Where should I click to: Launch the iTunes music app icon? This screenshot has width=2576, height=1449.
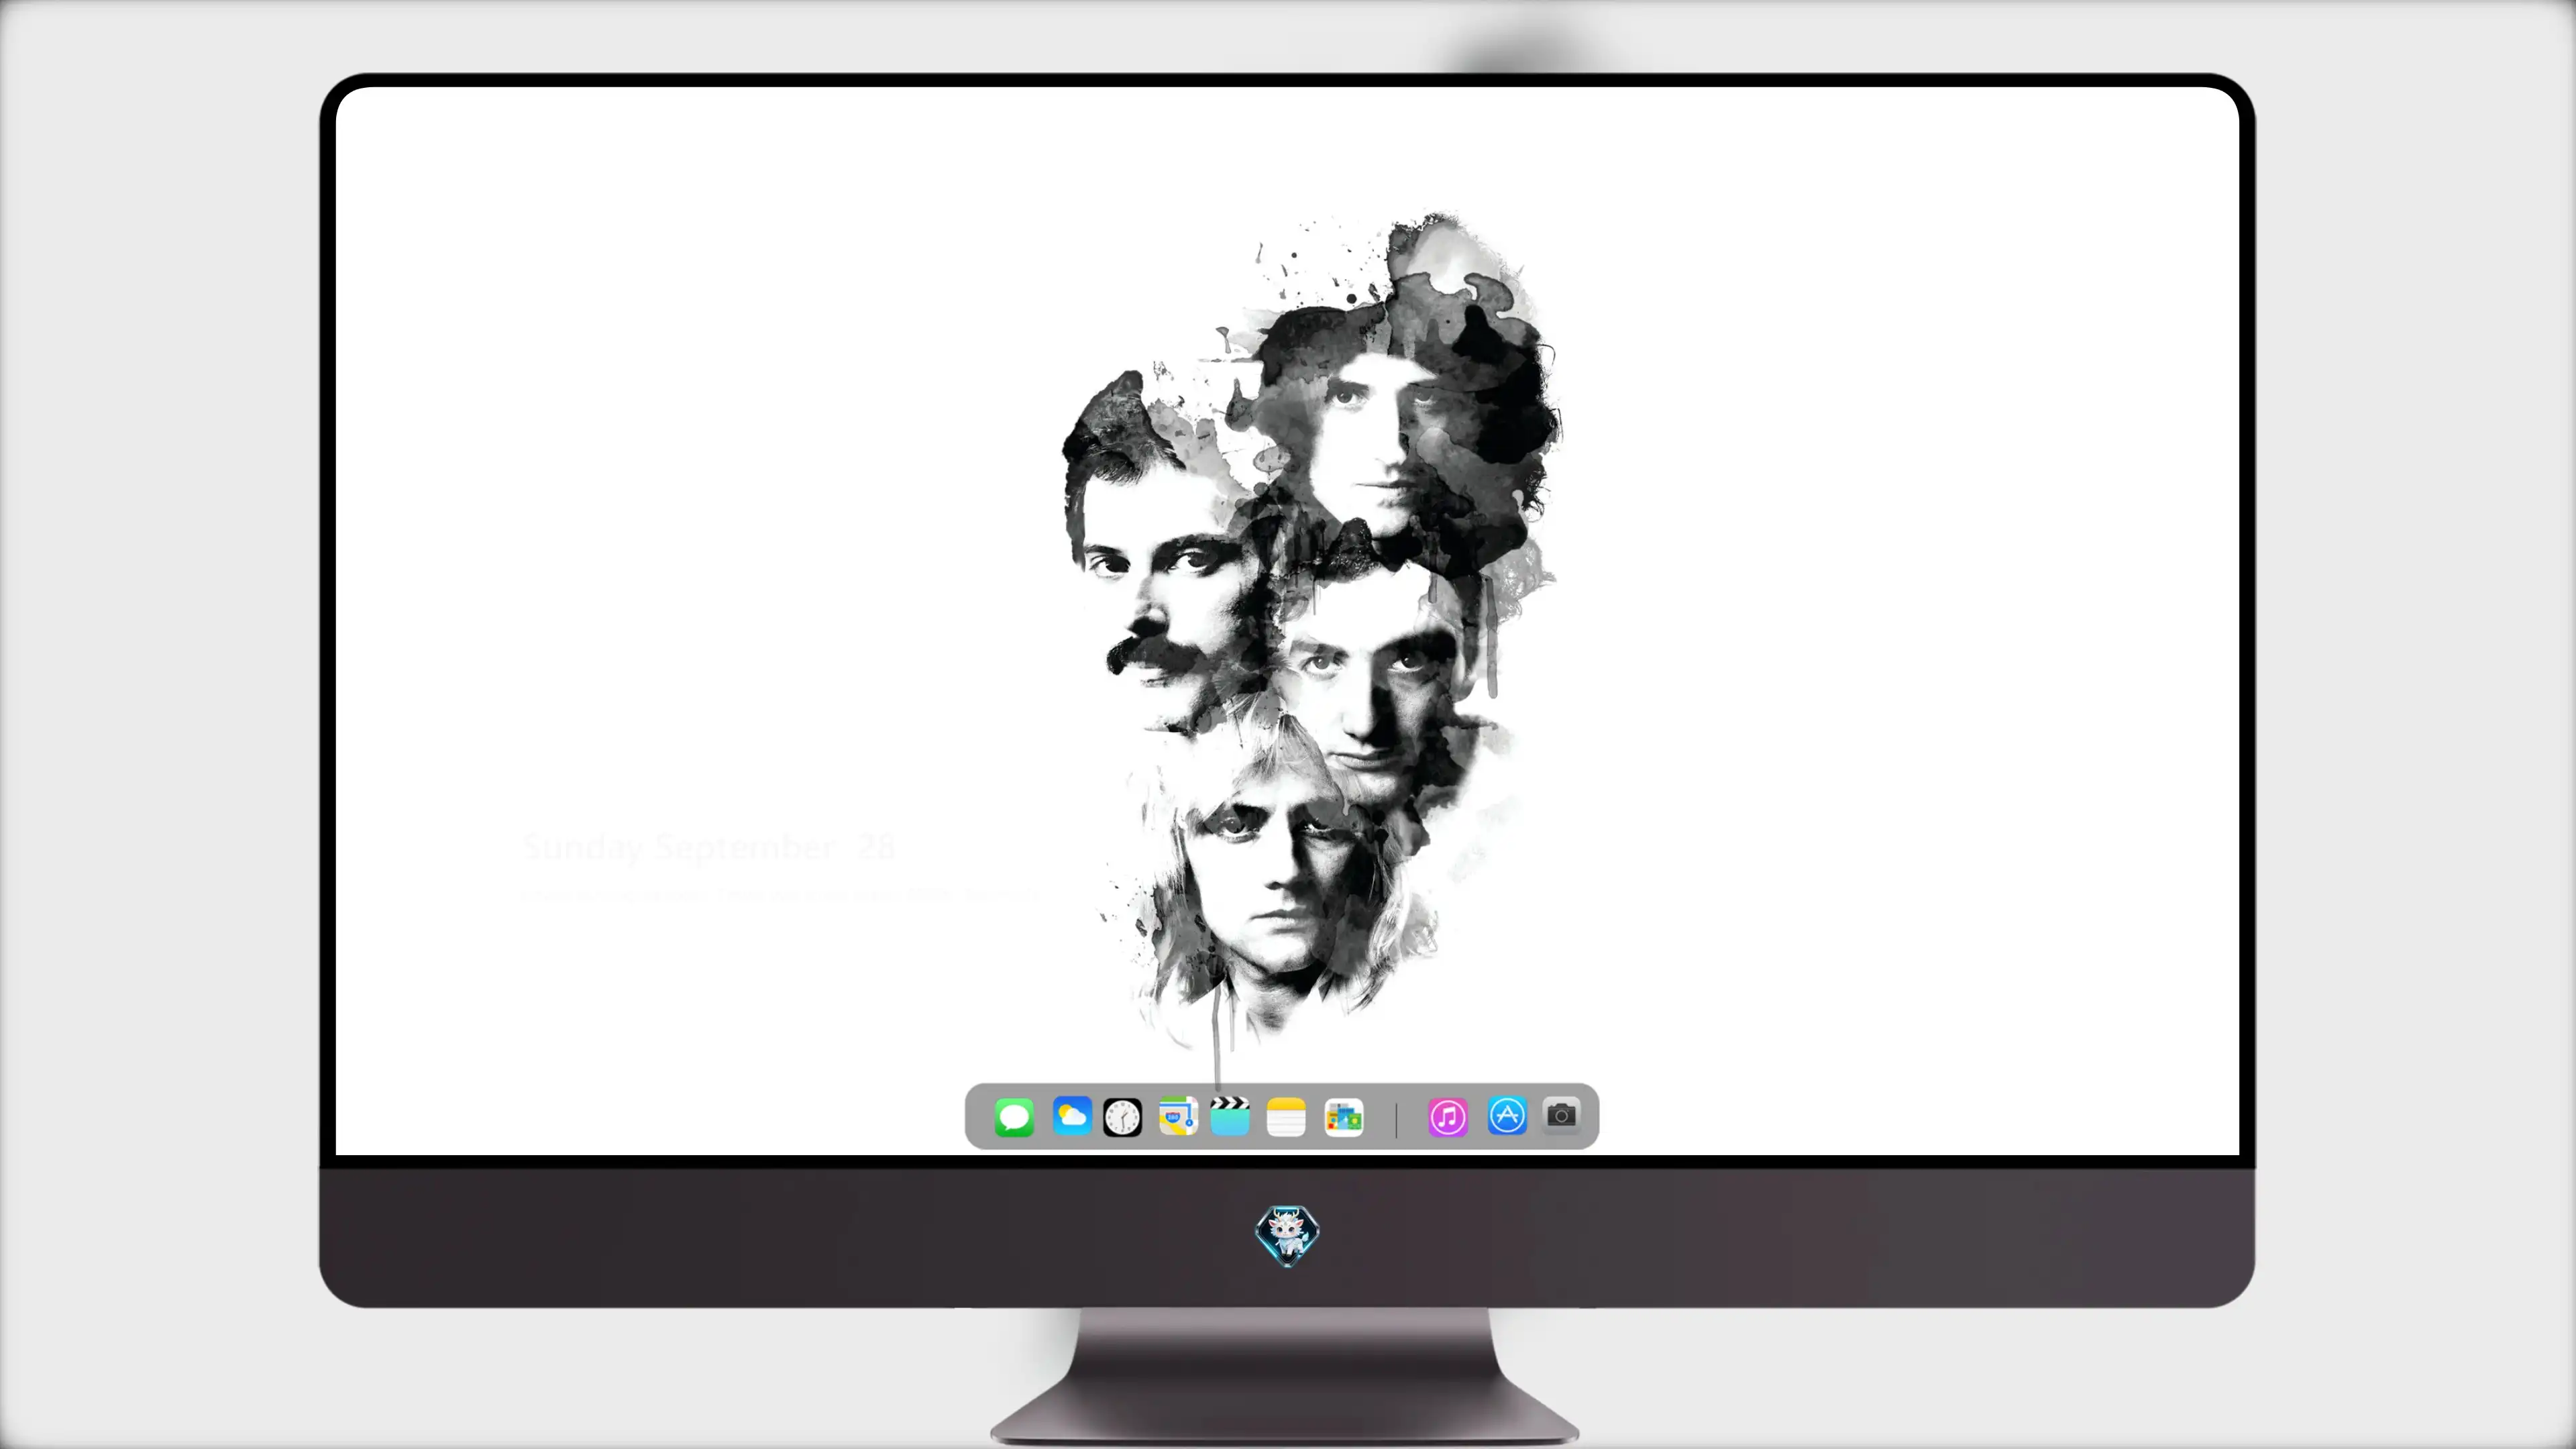1448,1117
